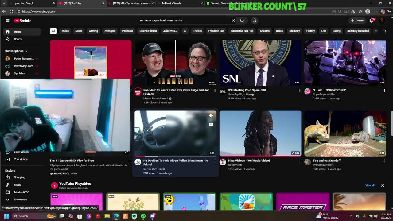Select the Science fiction chip
The image size is (393, 221).
pos(148,31)
